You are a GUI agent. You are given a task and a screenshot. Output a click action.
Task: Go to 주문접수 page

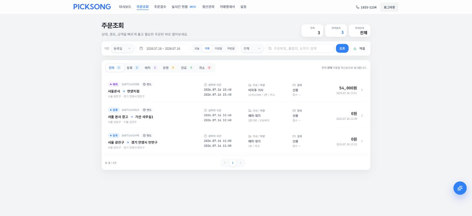click(160, 7)
